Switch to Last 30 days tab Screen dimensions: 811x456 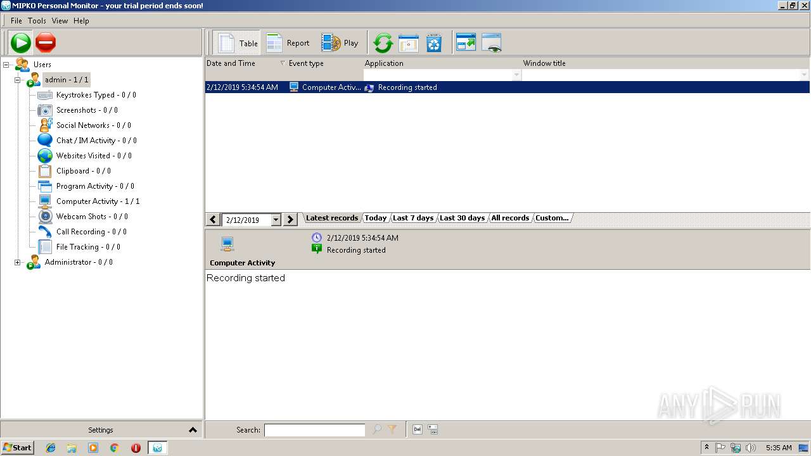(x=463, y=218)
